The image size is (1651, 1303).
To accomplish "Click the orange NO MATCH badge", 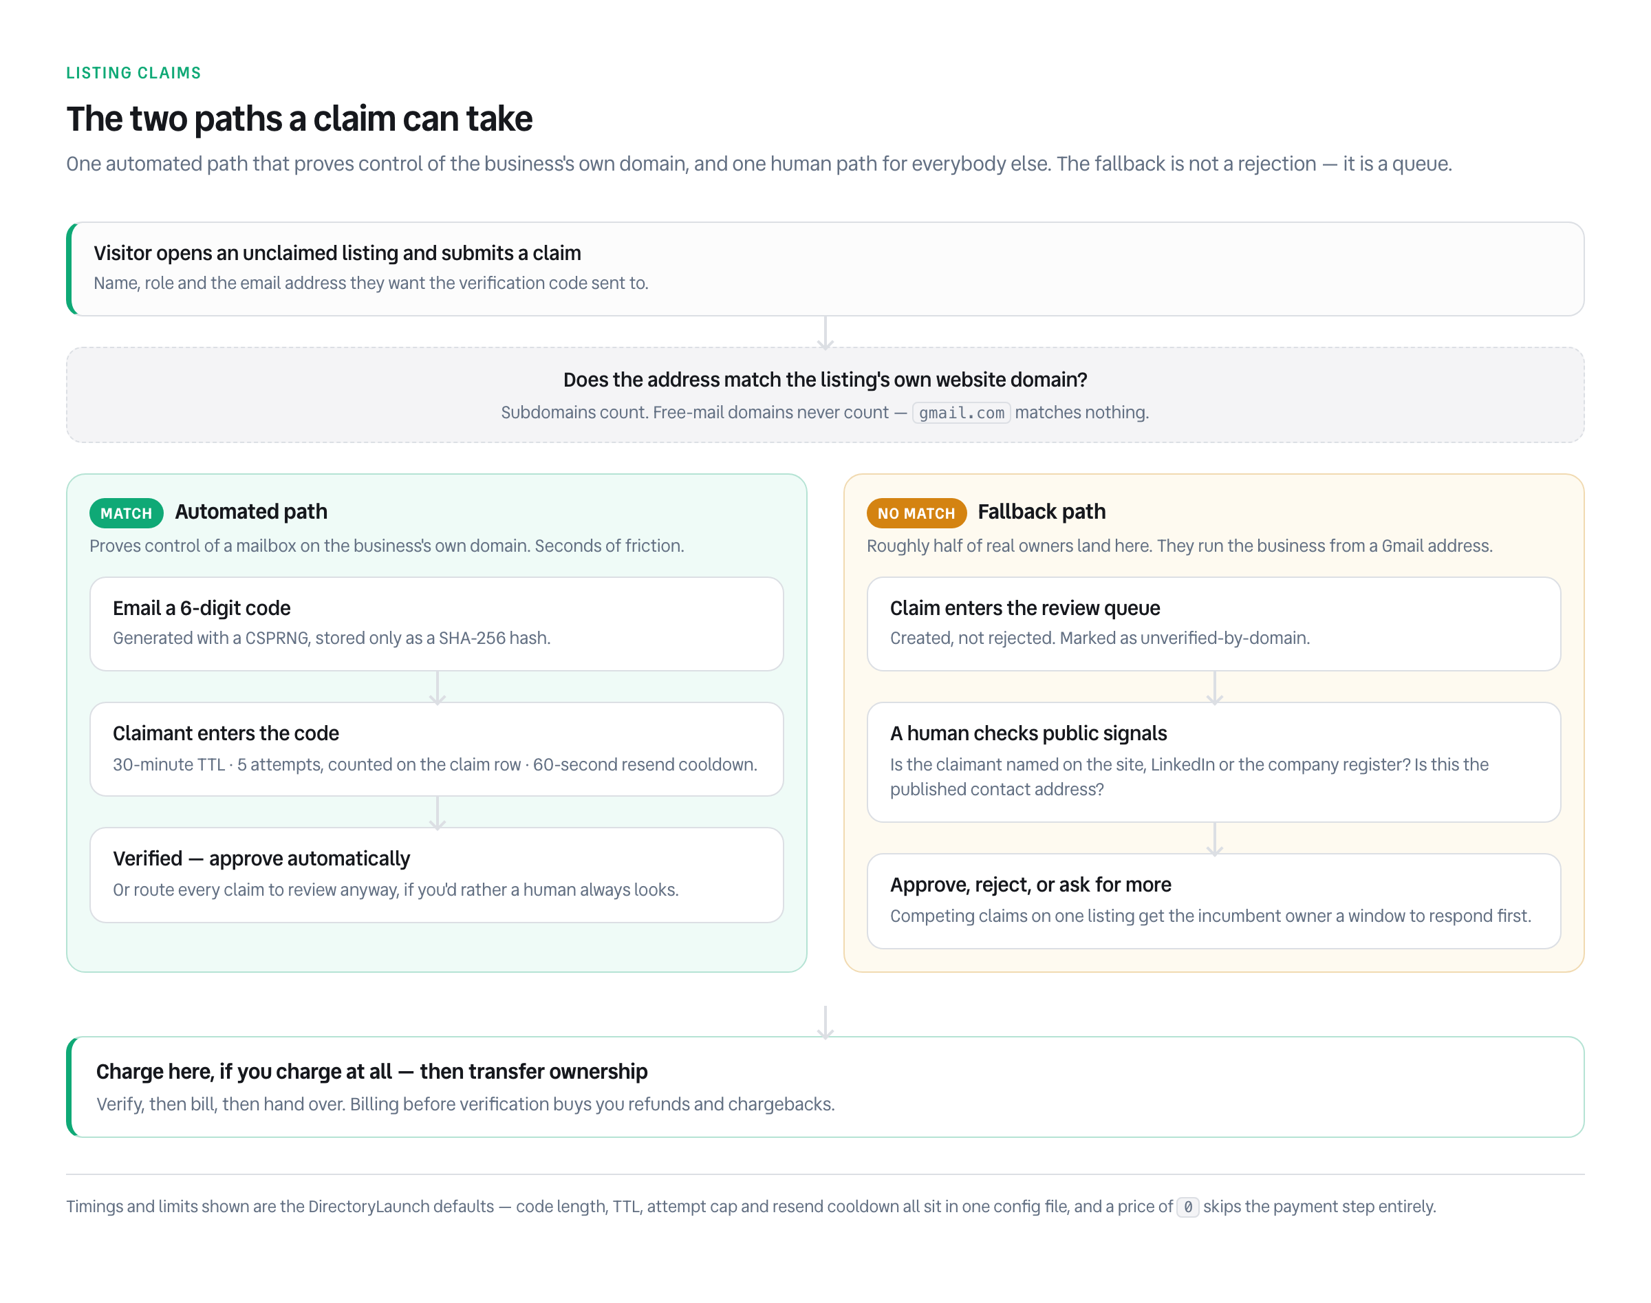I will pyautogui.click(x=916, y=513).
